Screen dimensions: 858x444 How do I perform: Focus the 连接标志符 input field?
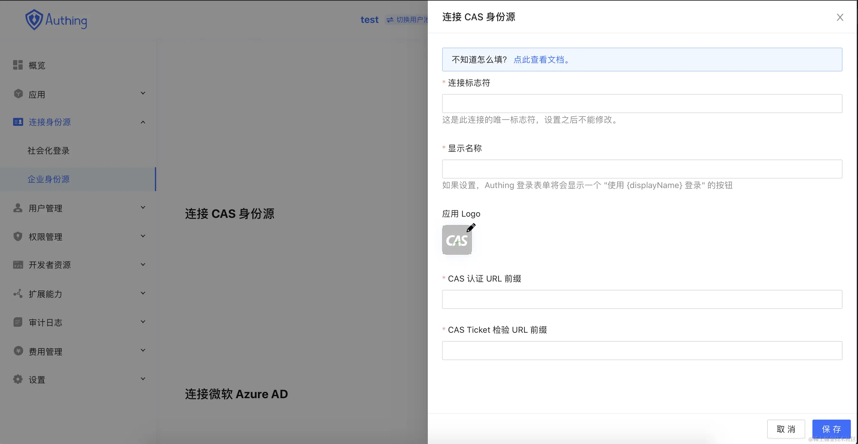(x=642, y=104)
